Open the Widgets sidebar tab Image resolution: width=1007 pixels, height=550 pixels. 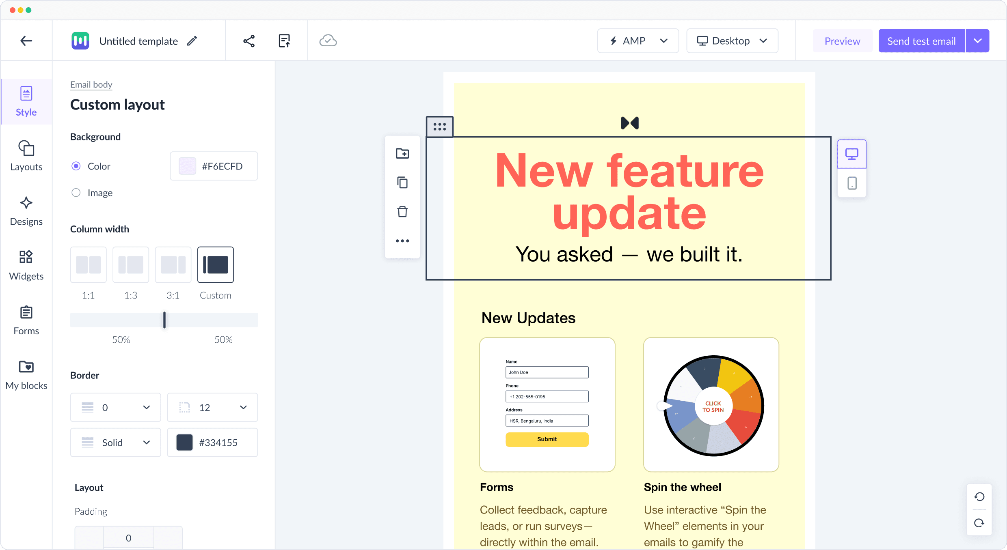click(x=26, y=266)
